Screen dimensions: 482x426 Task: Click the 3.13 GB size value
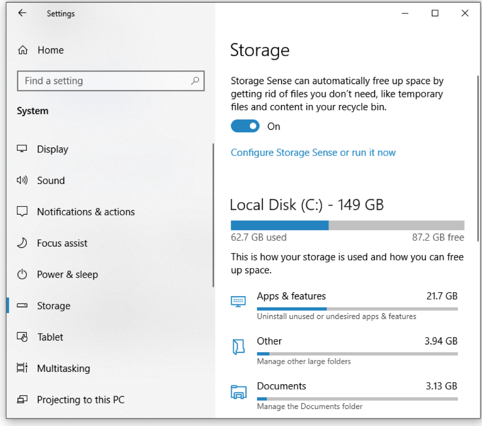tap(442, 386)
